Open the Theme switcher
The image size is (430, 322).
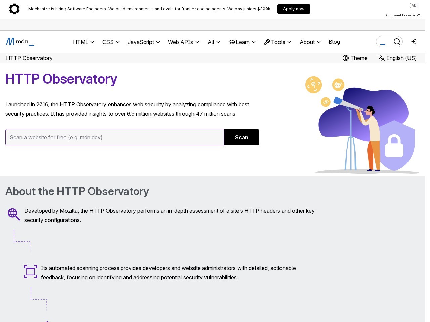pos(355,58)
